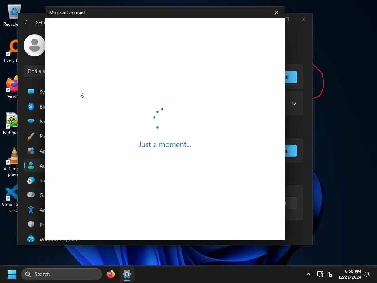
Task: Open Network category icon in Settings sidebar
Action: coord(31,121)
